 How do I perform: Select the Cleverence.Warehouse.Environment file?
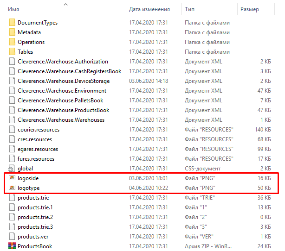pyautogui.click(x=62, y=91)
